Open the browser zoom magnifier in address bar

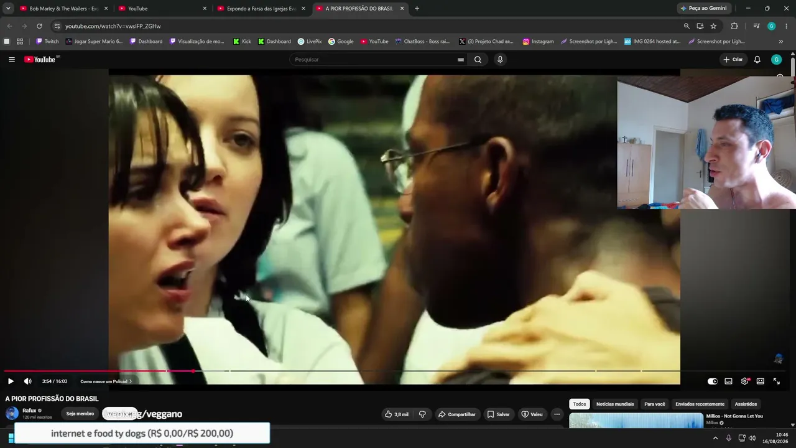tap(687, 26)
